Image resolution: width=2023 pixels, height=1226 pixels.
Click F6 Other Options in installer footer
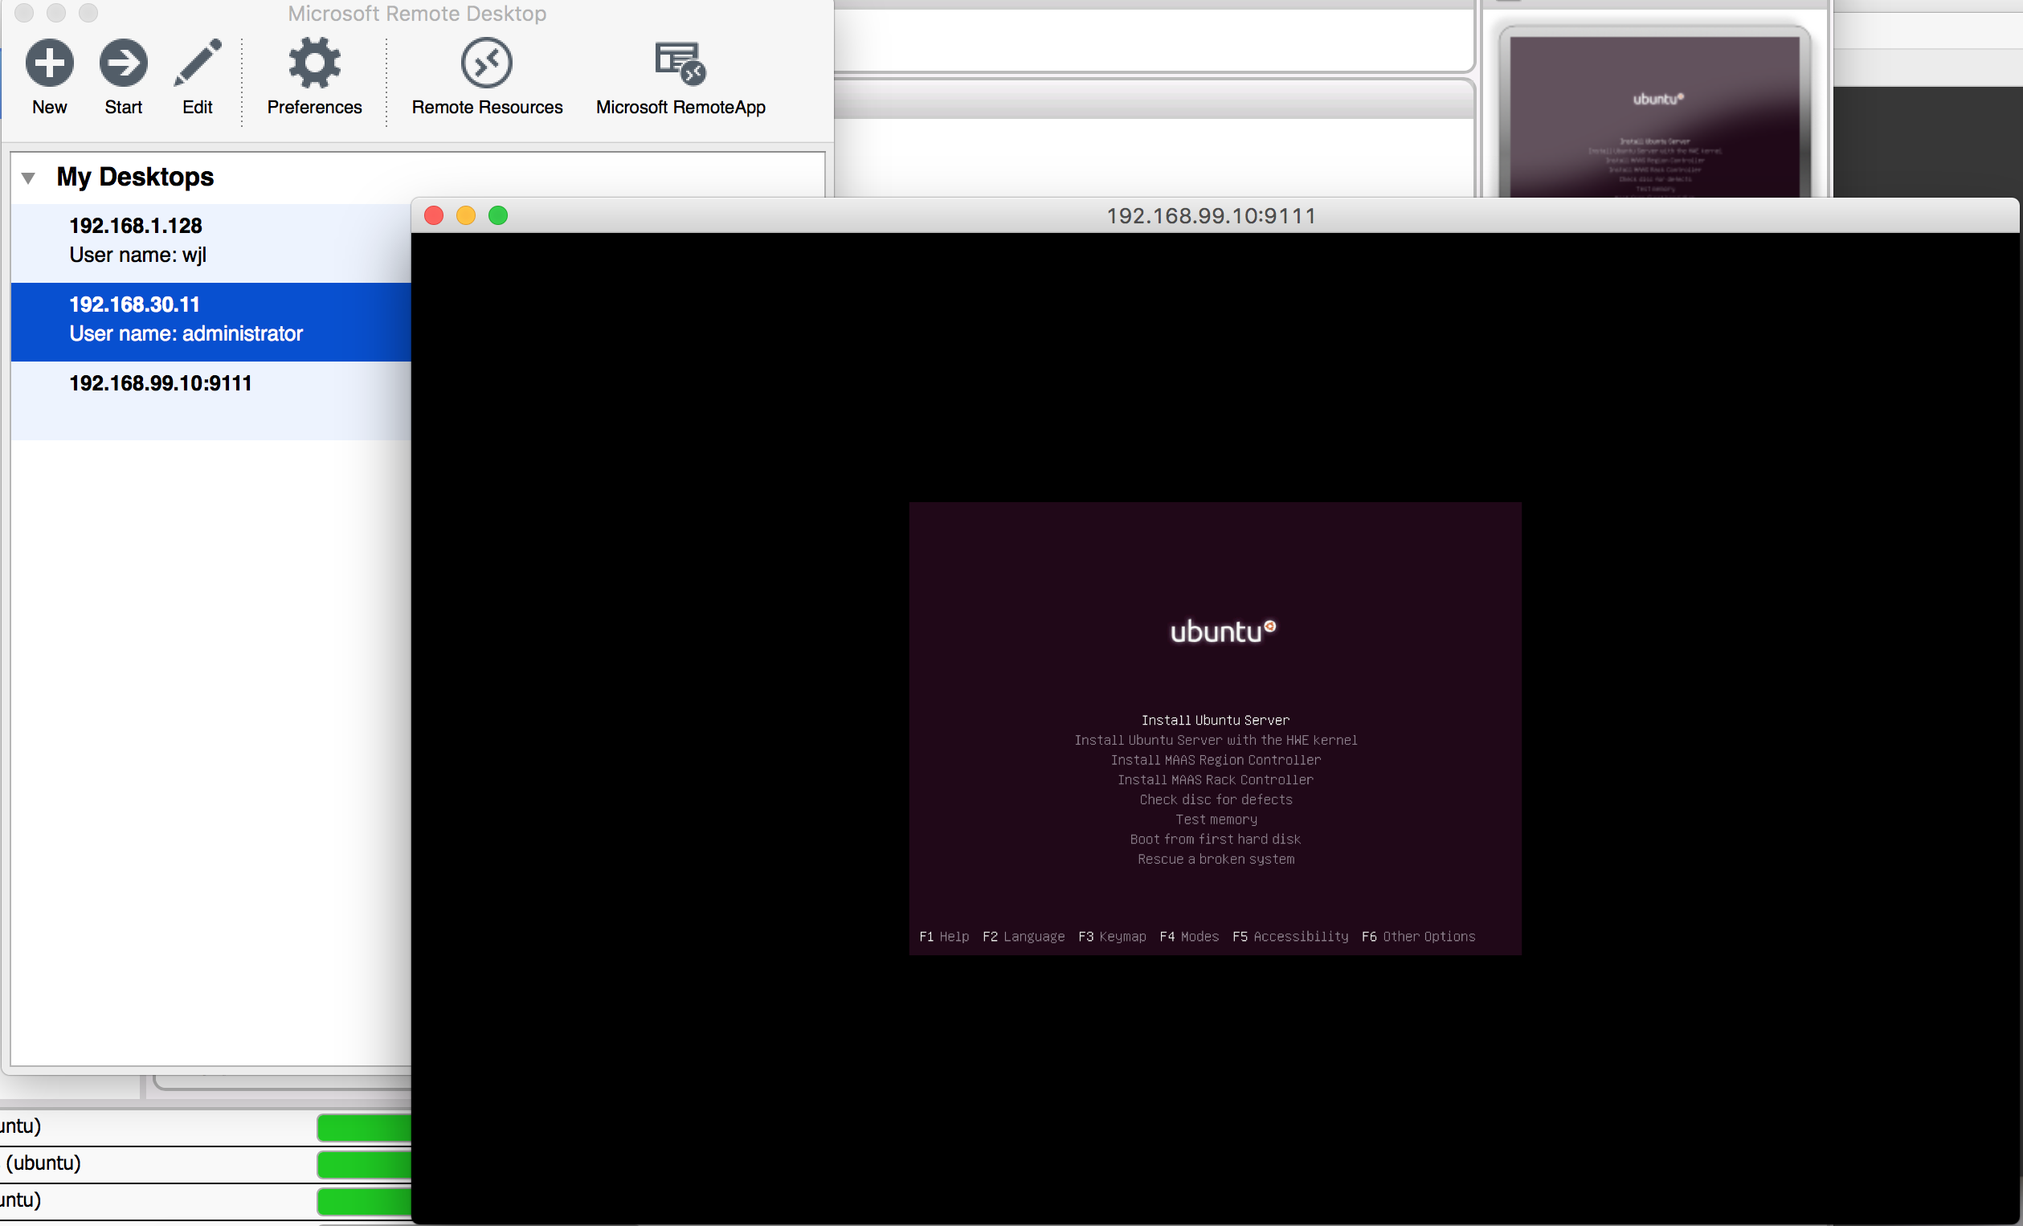pyautogui.click(x=1418, y=936)
